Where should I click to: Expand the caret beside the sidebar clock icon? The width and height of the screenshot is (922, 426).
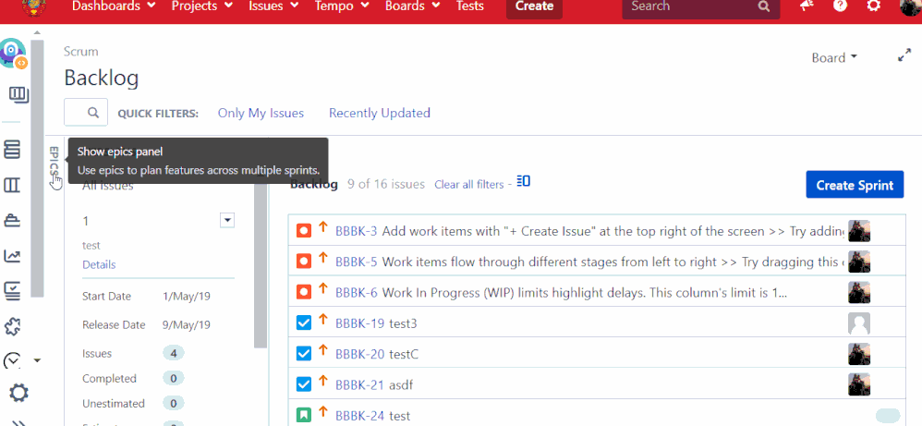coord(37,360)
